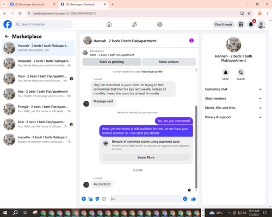Open the Menu grid icon
This screenshot has width=272, height=217.
click(x=240, y=24)
